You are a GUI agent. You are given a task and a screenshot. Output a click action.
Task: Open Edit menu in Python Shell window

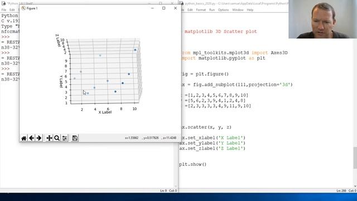[12, 10]
